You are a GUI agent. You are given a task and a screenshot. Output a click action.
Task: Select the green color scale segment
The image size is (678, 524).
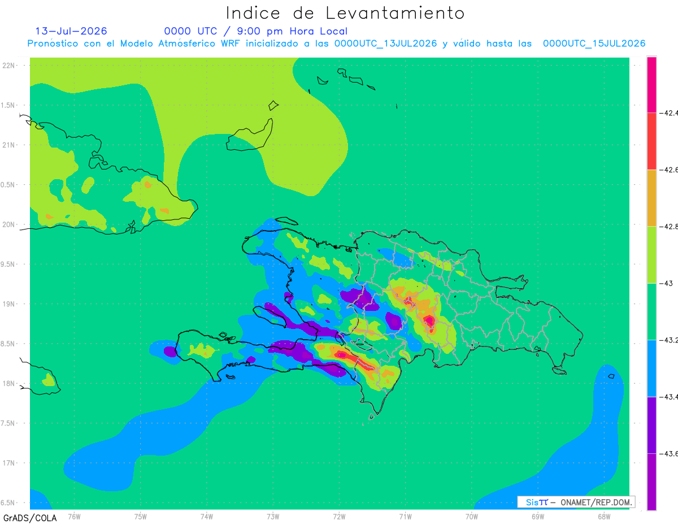(651, 312)
